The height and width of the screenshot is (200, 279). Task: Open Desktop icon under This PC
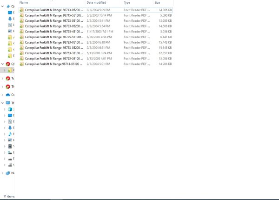(10, 116)
